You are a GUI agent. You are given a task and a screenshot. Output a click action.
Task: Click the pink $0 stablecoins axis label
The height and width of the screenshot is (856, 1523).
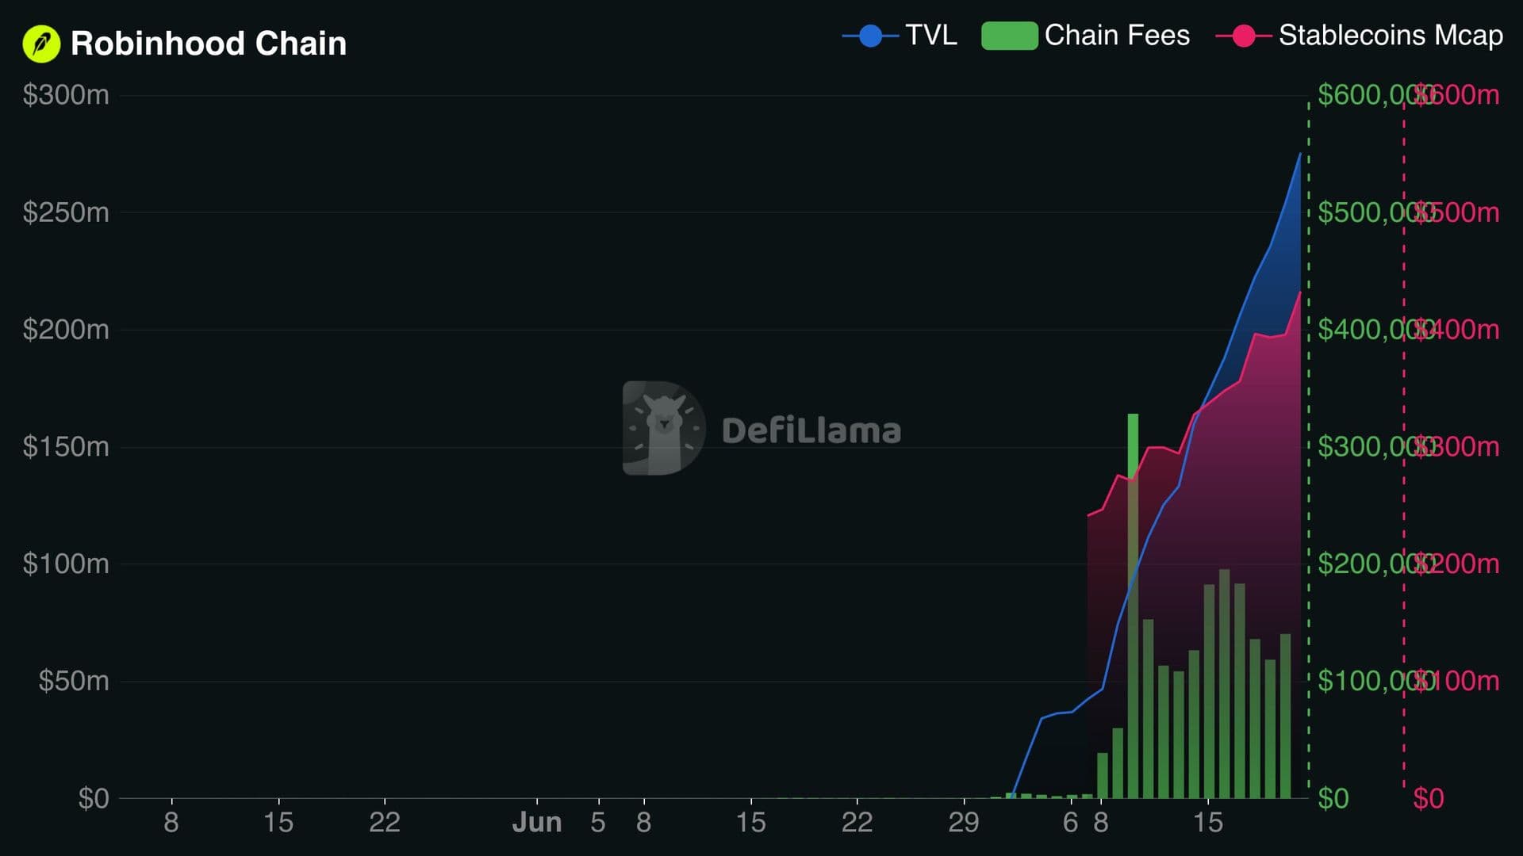point(1429,798)
